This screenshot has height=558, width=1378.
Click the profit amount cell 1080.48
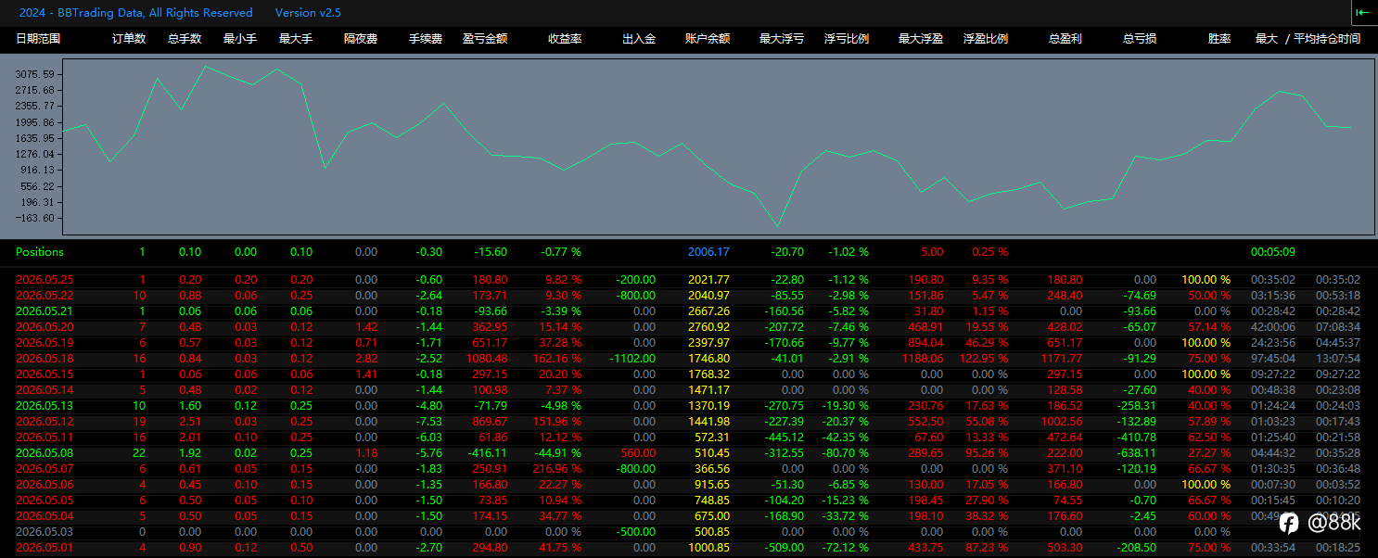tap(489, 358)
